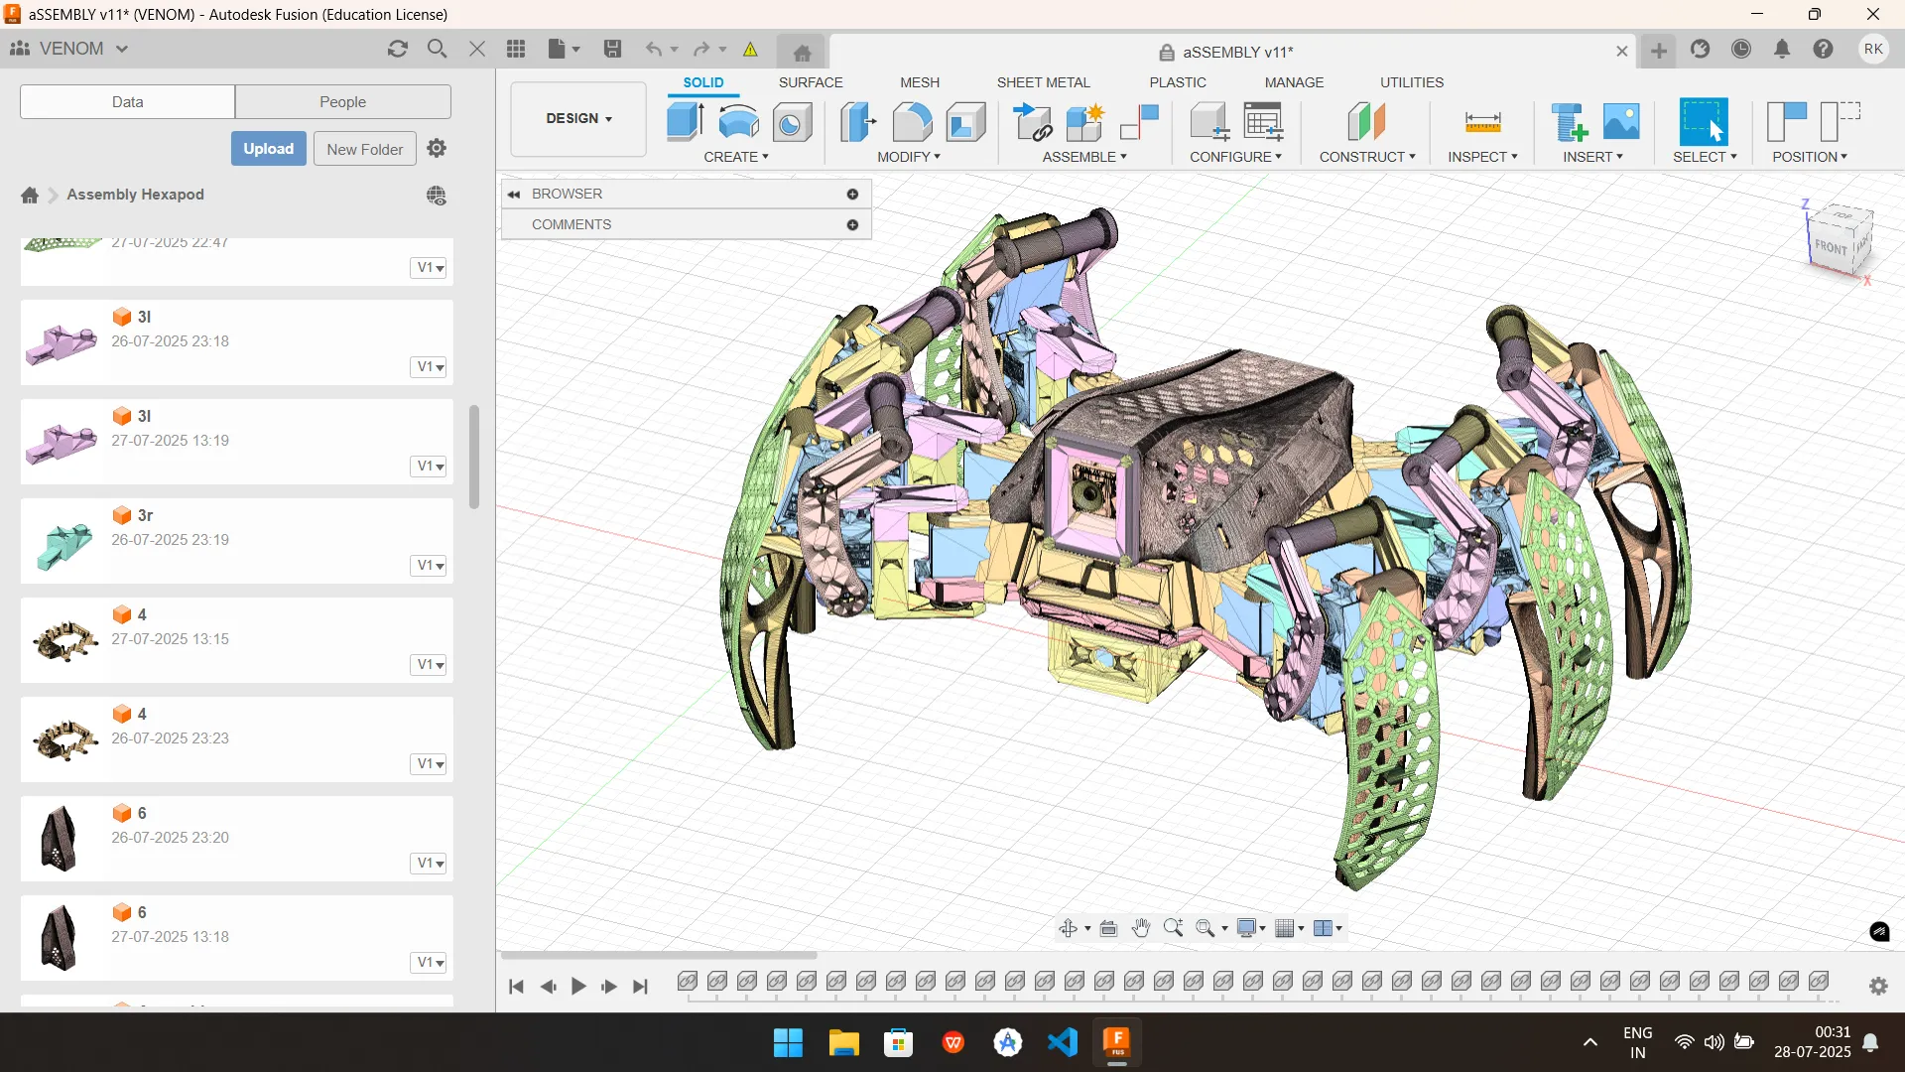1905x1072 pixels.
Task: Open the INSPECT dropdown menu
Action: tap(1482, 157)
